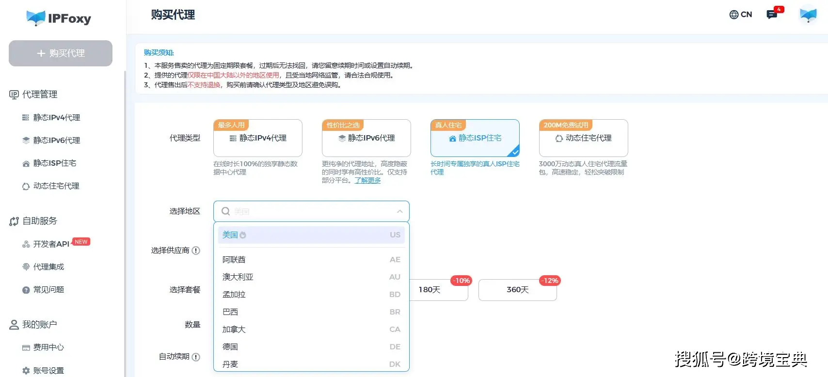Open the messages icon with 4 badge

pos(772,15)
